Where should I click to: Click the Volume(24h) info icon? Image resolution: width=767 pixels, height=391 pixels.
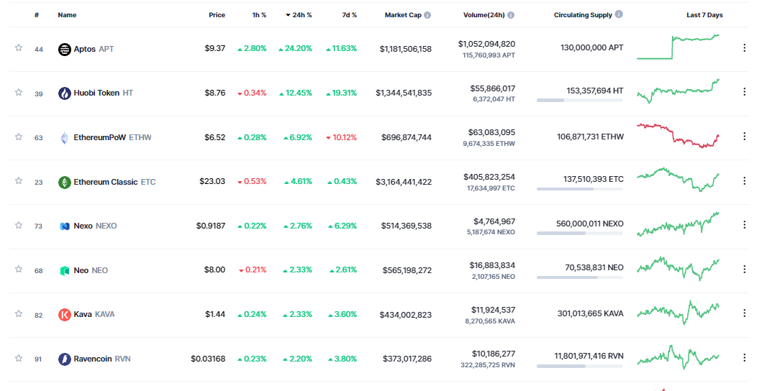[x=511, y=15]
